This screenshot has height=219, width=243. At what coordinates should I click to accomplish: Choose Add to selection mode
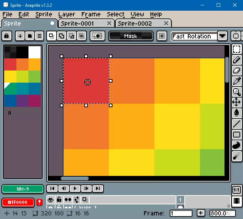pos(61,36)
